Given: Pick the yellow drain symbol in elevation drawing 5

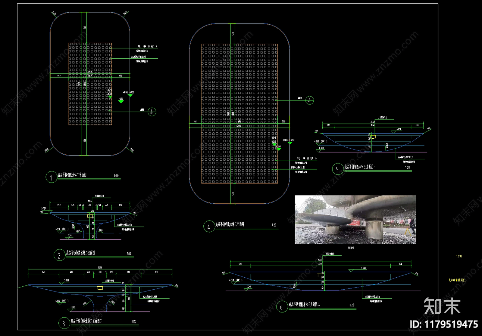Looking at the screenshot, I should point(373,137).
